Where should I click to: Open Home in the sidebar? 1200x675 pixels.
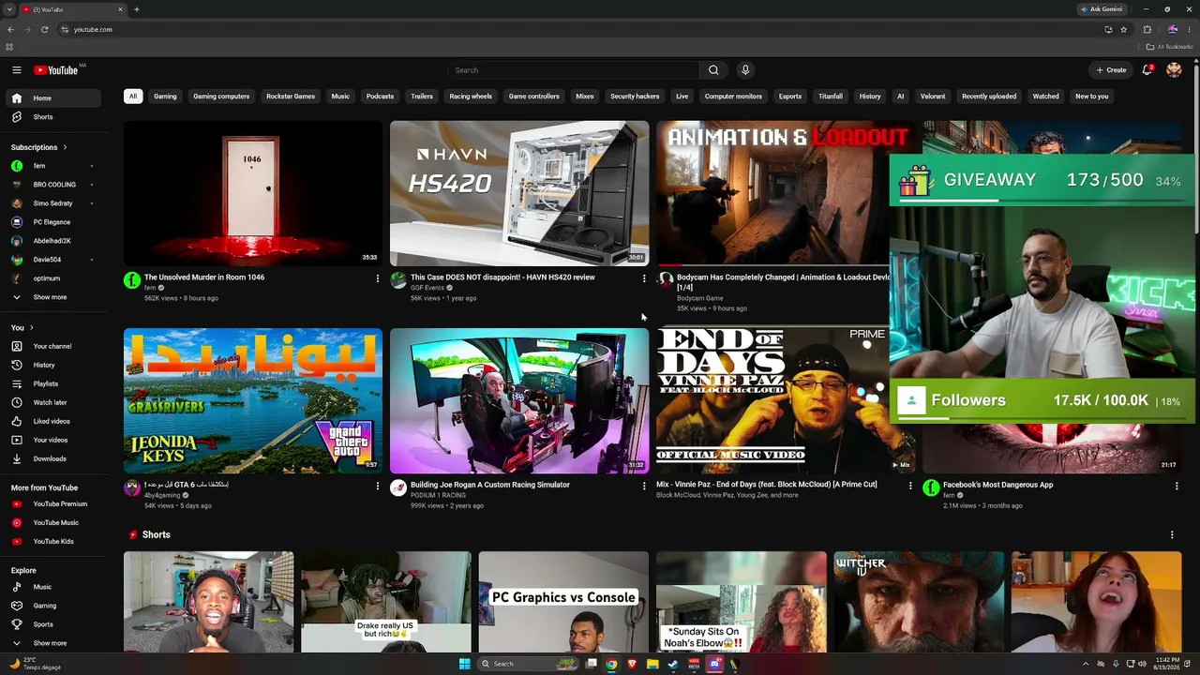(x=54, y=98)
